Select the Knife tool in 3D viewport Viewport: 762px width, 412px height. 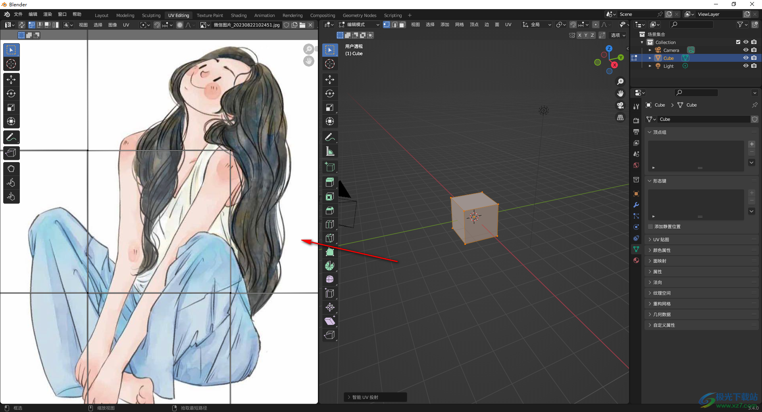coord(330,238)
